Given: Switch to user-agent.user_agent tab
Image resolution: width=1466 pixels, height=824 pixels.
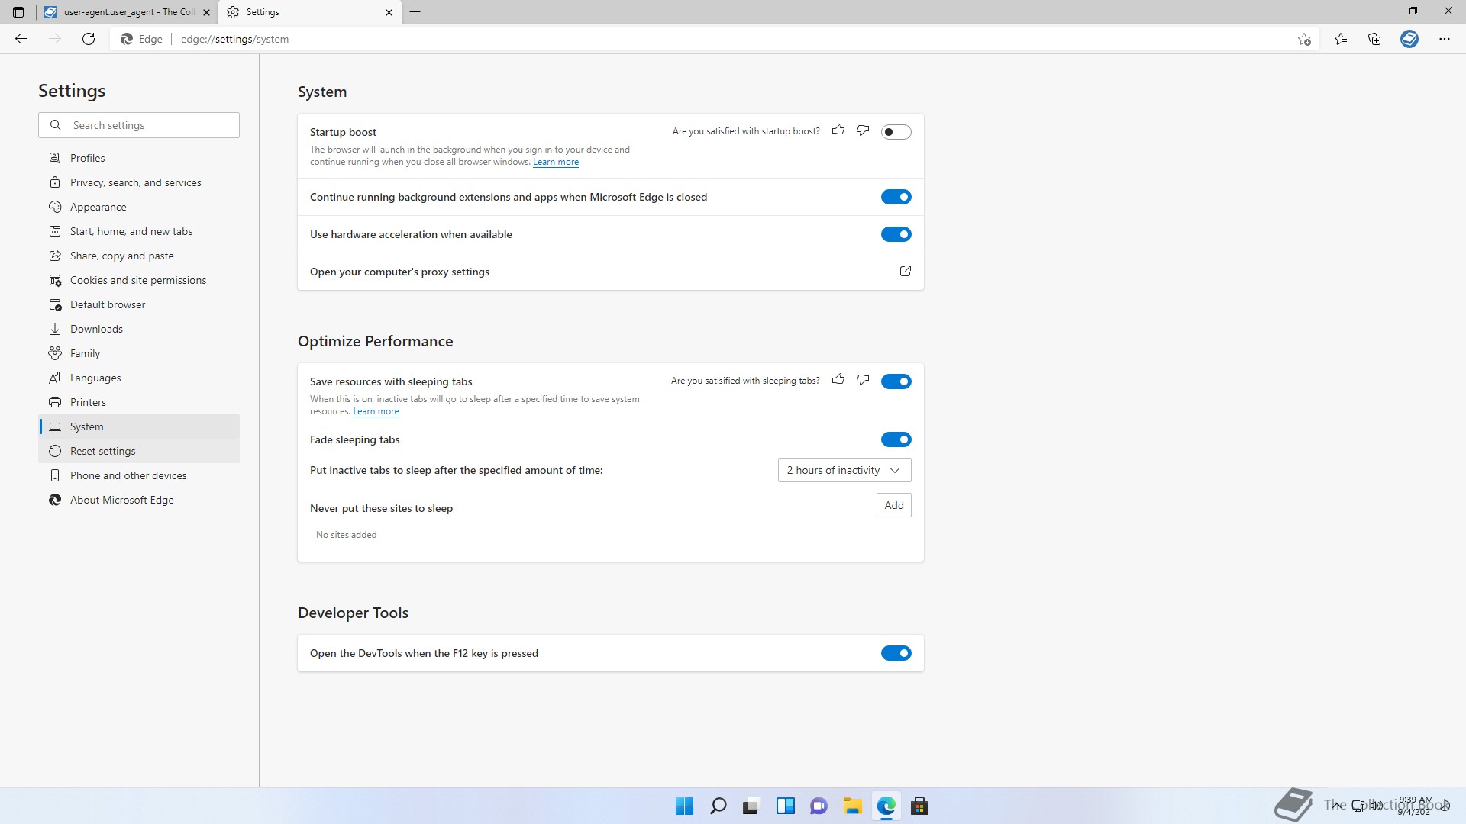Looking at the screenshot, I should (128, 12).
